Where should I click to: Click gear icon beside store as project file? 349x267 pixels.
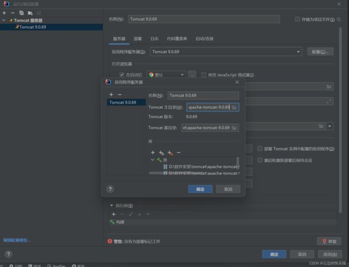click(x=339, y=19)
